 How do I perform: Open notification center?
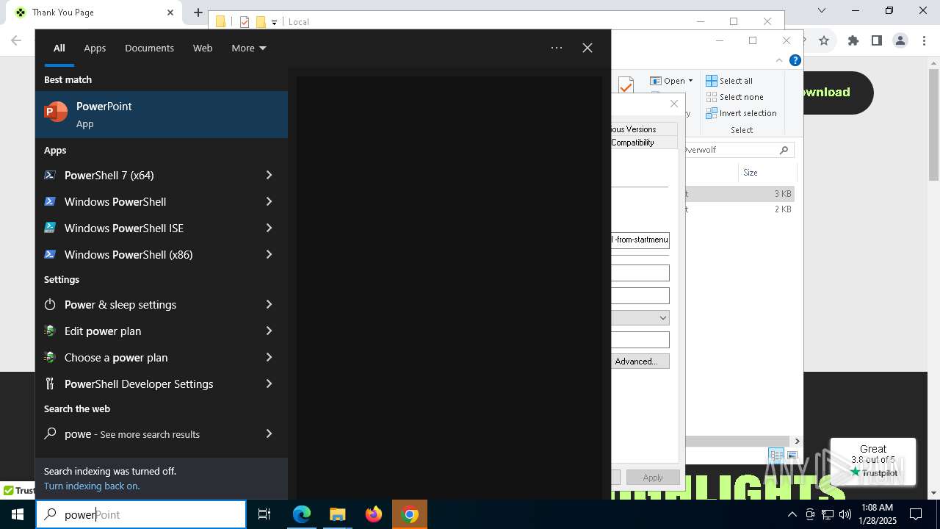pos(916,514)
